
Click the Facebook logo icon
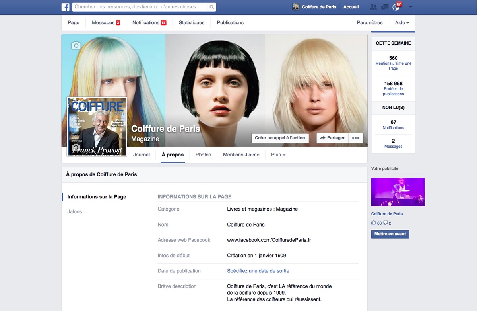(66, 7)
